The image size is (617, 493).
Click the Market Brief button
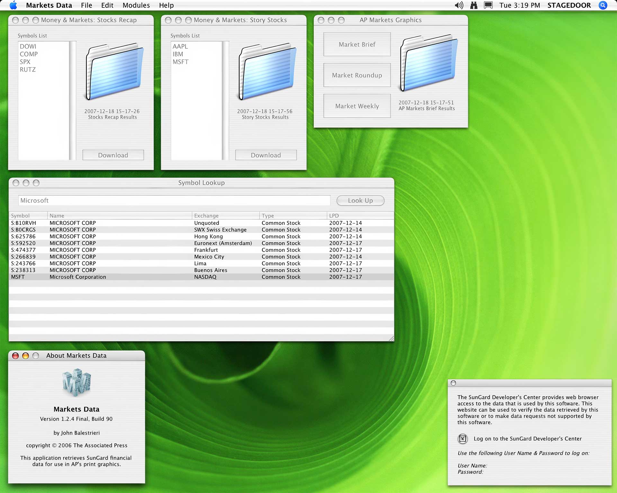click(x=357, y=44)
